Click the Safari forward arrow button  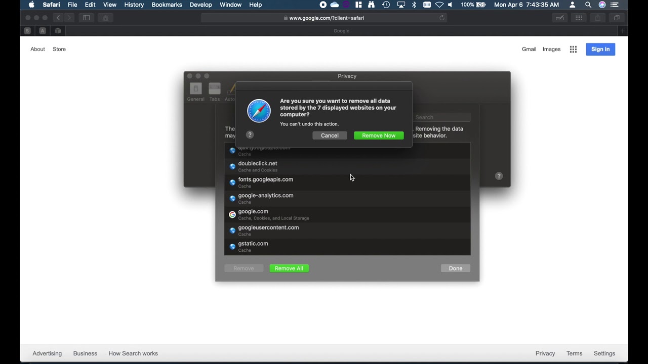click(x=69, y=18)
